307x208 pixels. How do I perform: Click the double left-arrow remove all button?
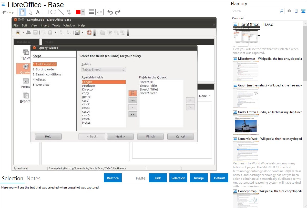pyautogui.click(x=132, y=114)
